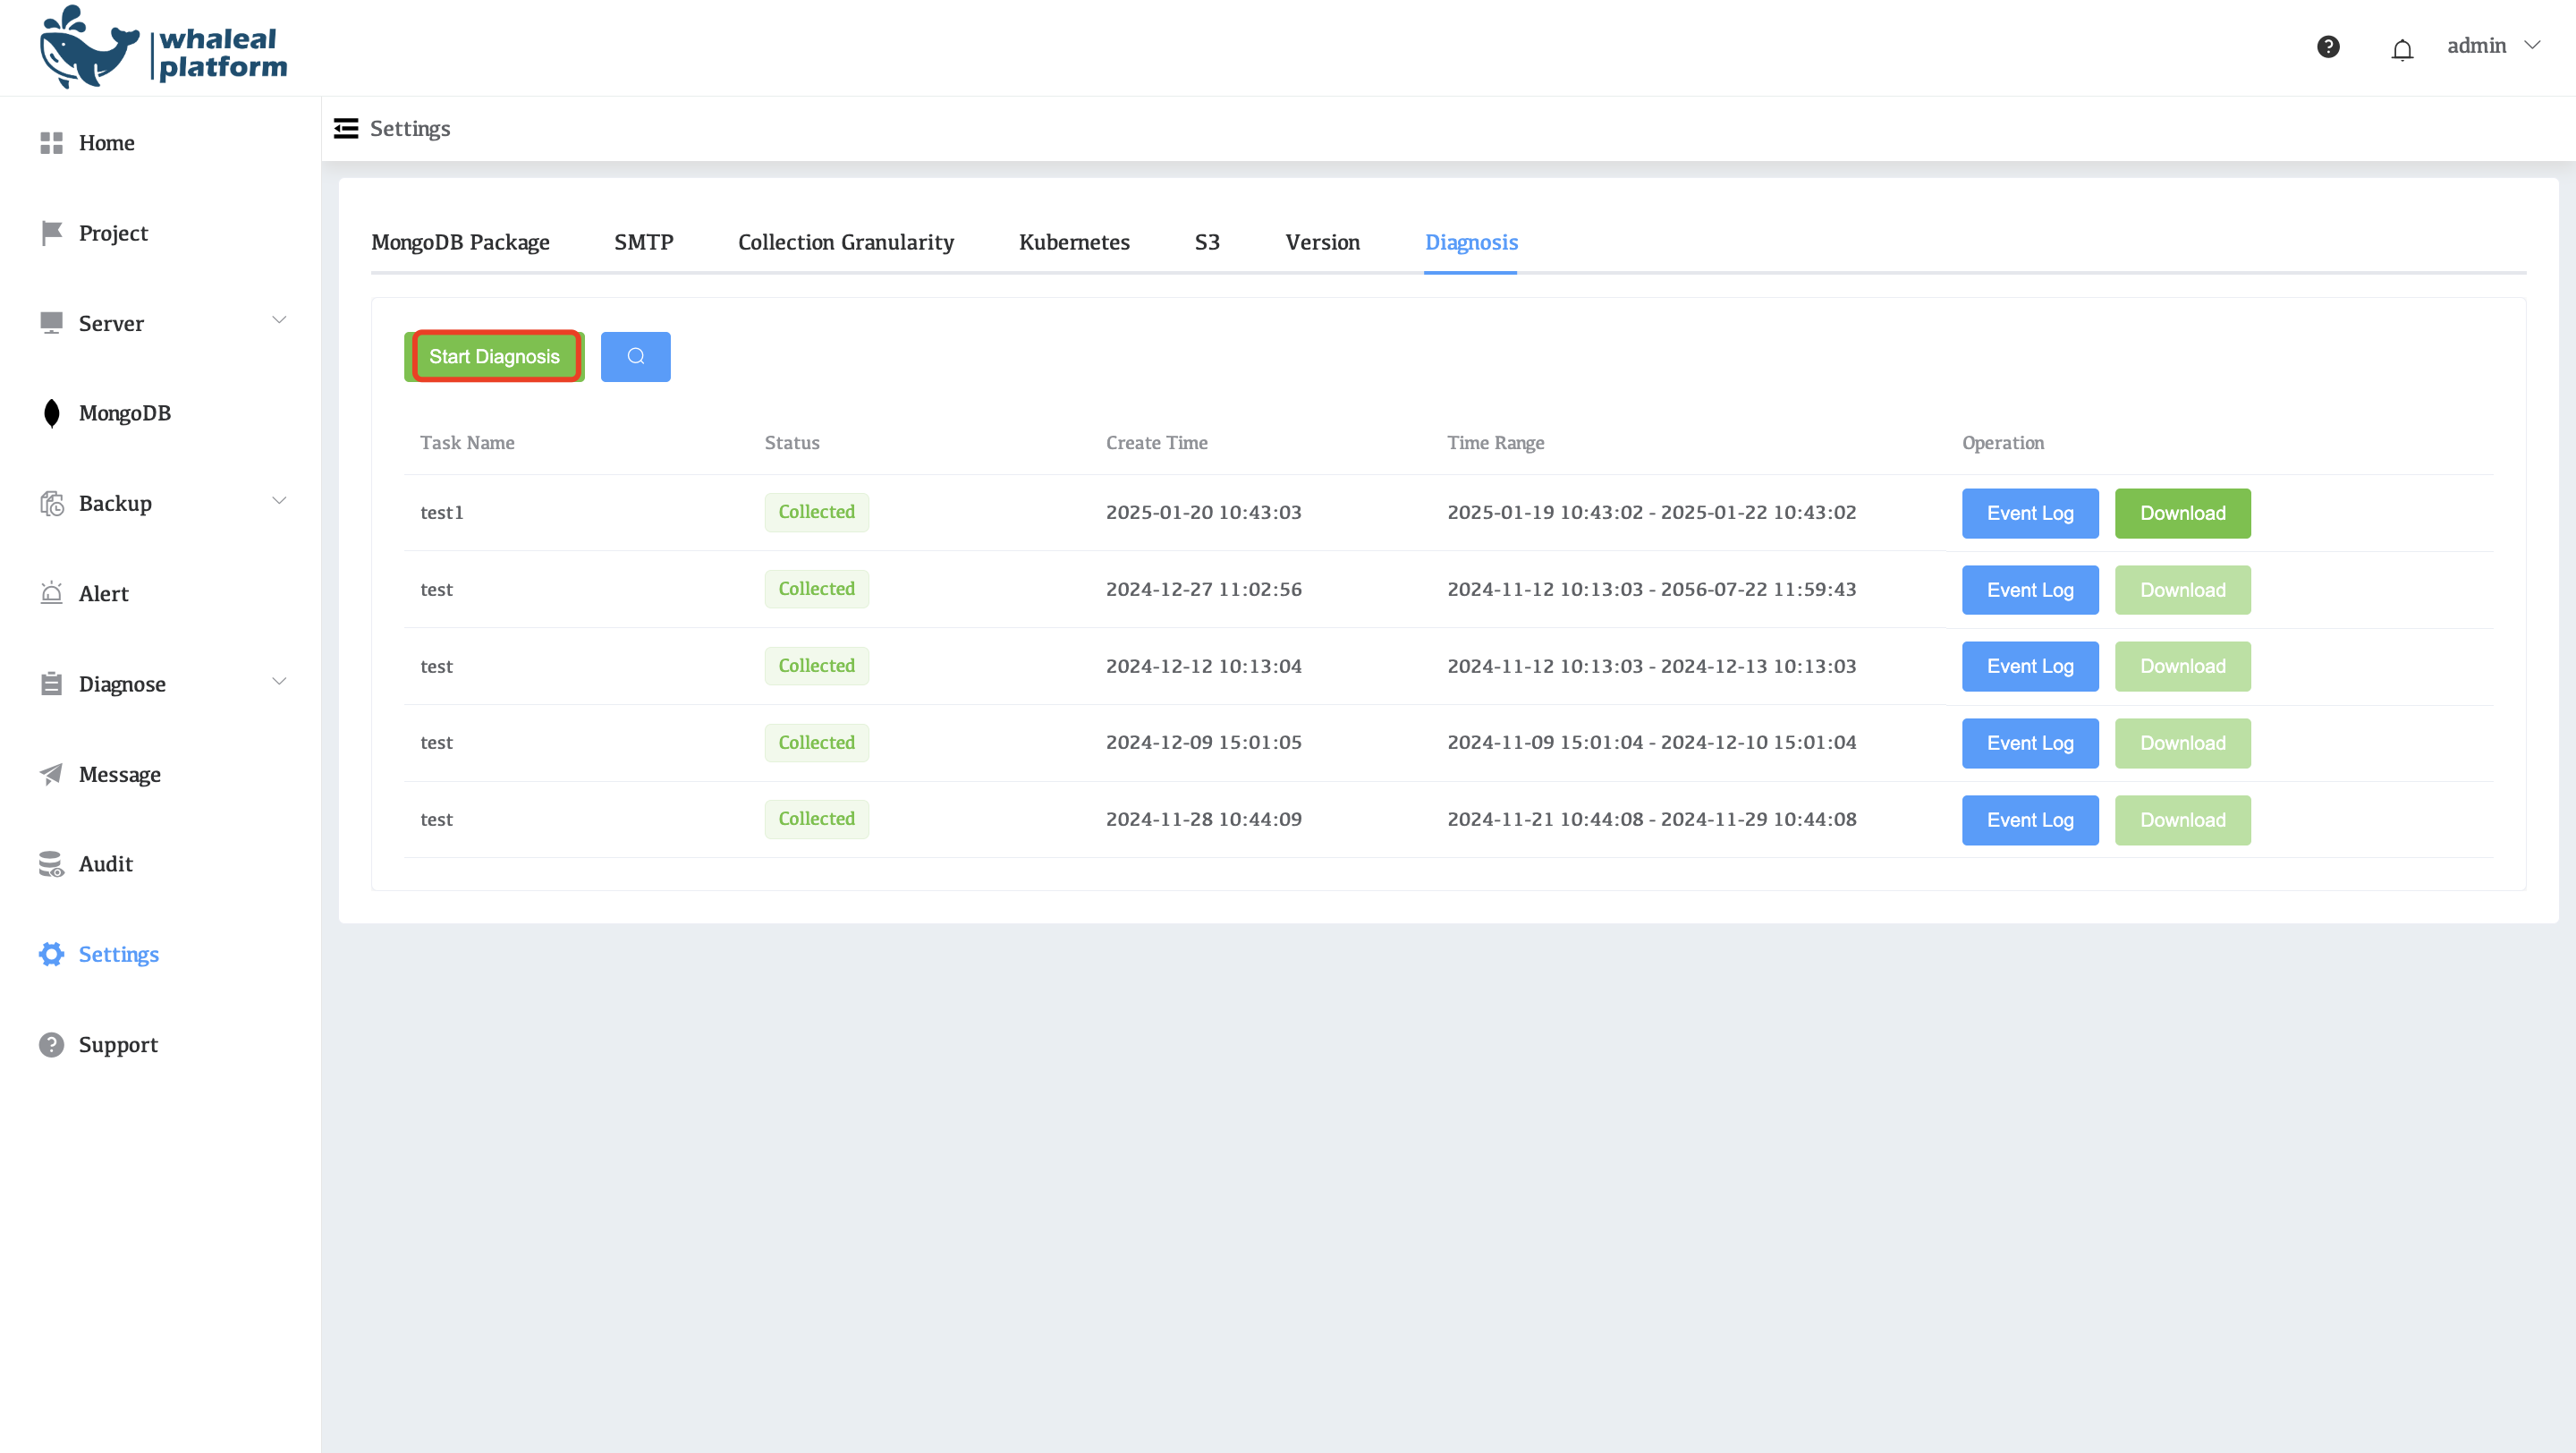Switch to the MongoDB Package tab
Screen dimensions: 2576x1453
[460, 242]
